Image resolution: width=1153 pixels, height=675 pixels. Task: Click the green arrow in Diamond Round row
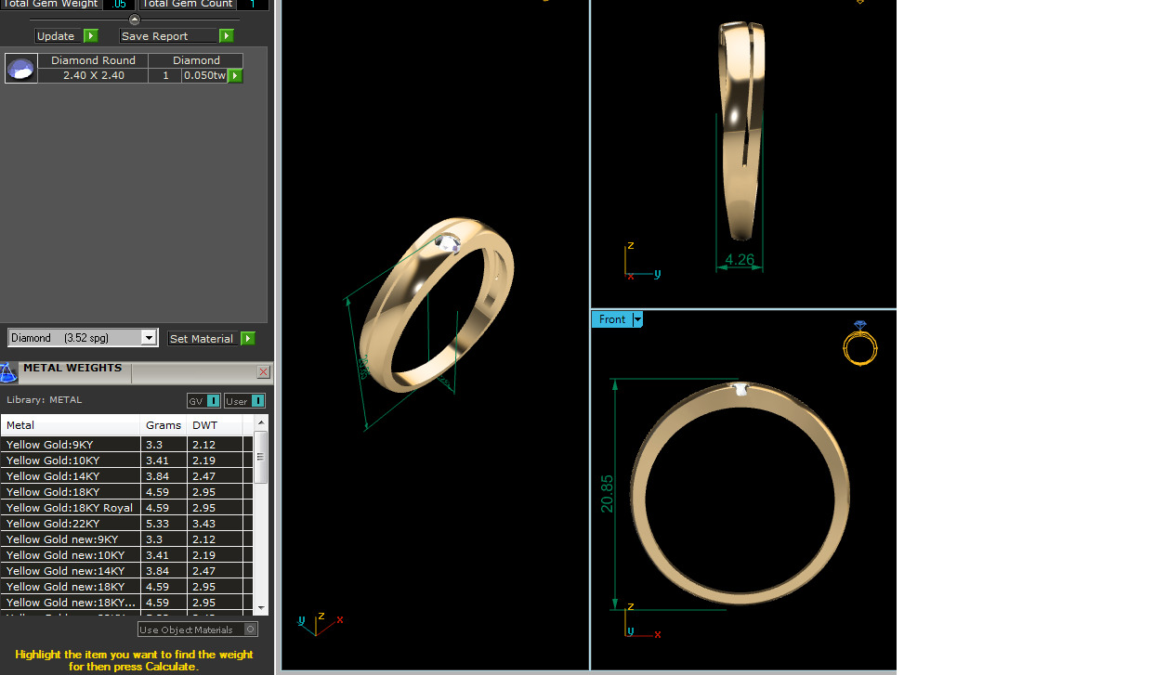[235, 76]
